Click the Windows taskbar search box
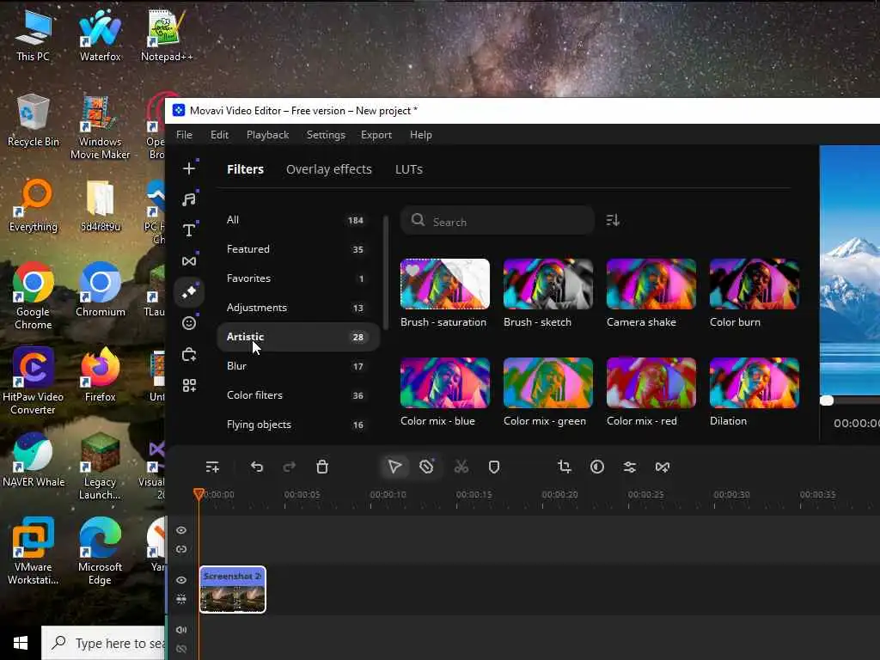 point(104,643)
